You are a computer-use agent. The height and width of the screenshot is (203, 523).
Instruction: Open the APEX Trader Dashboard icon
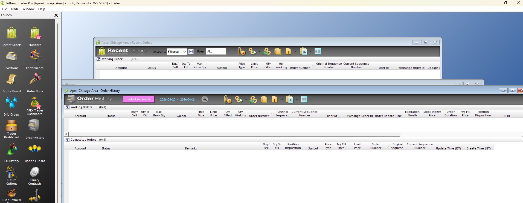coord(35,103)
